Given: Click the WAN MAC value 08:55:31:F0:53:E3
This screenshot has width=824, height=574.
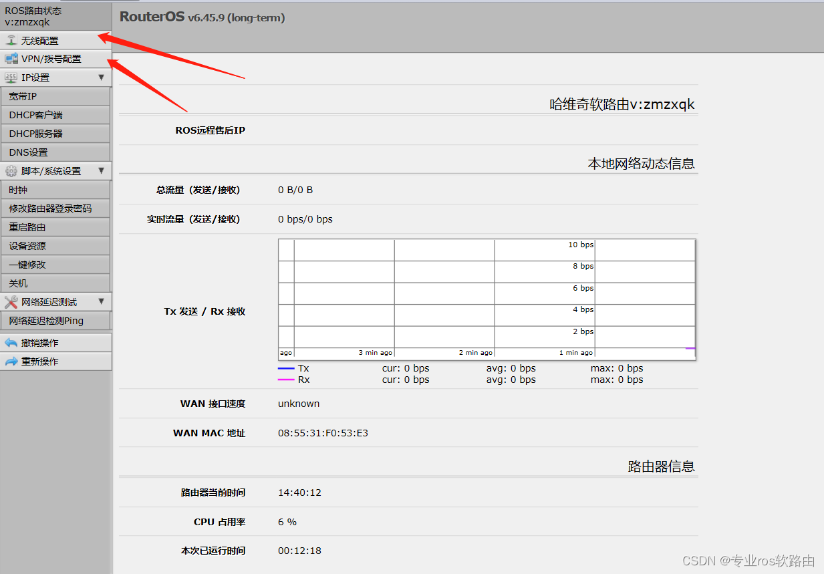Looking at the screenshot, I should click(323, 433).
